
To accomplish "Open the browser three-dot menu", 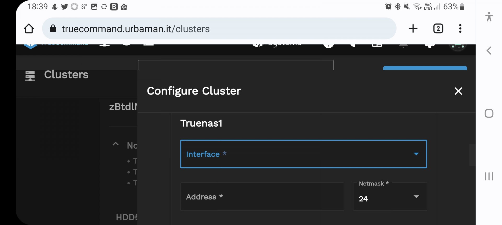I will (460, 28).
